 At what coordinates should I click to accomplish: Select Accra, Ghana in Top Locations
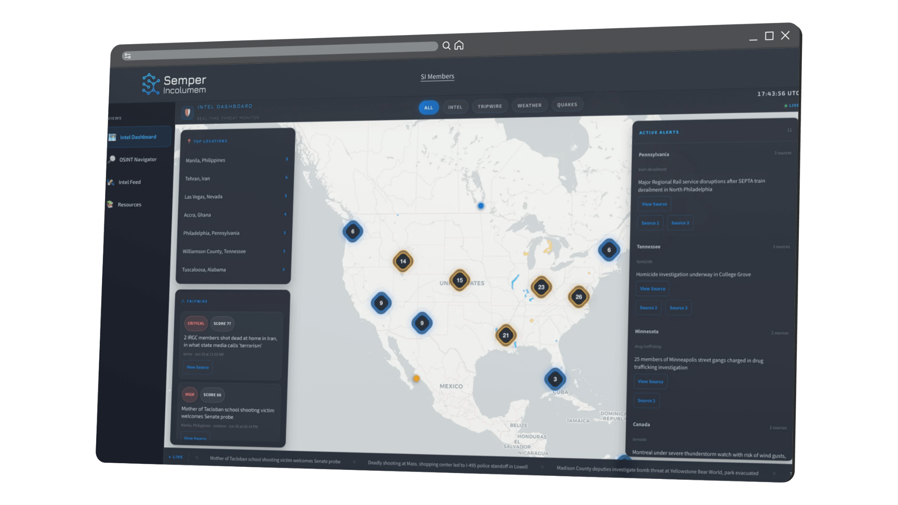(234, 215)
